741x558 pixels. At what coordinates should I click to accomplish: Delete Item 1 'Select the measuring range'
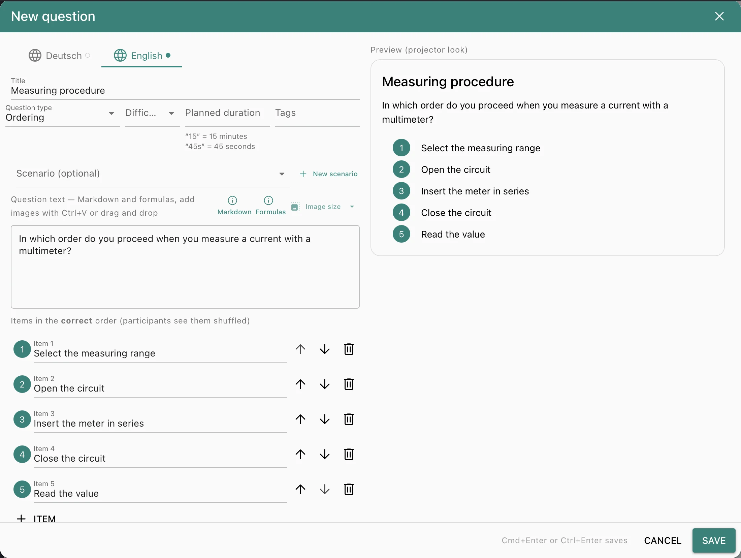point(349,349)
